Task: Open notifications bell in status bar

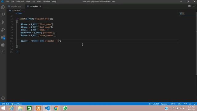Action: (195, 104)
